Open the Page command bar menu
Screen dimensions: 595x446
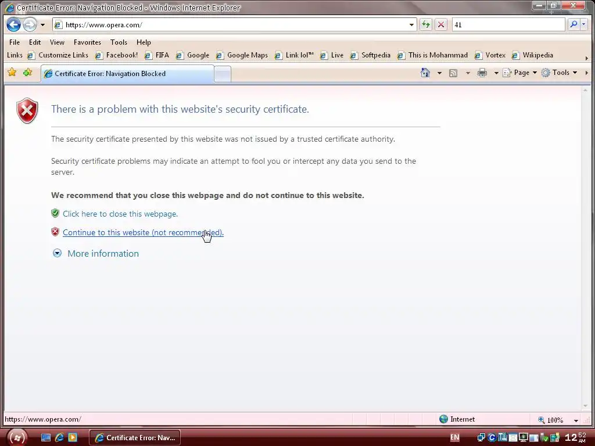519,73
